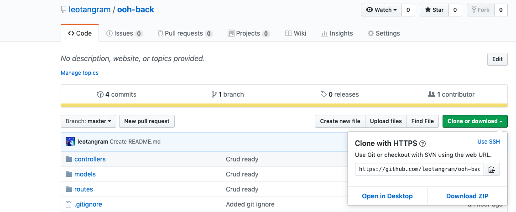
Task: Star this repository
Action: click(x=434, y=10)
